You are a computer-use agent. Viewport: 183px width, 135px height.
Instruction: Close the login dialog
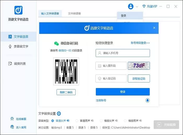pos(154,28)
